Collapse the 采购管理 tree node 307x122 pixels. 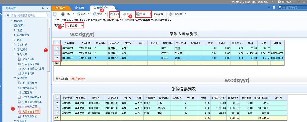(11, 25)
